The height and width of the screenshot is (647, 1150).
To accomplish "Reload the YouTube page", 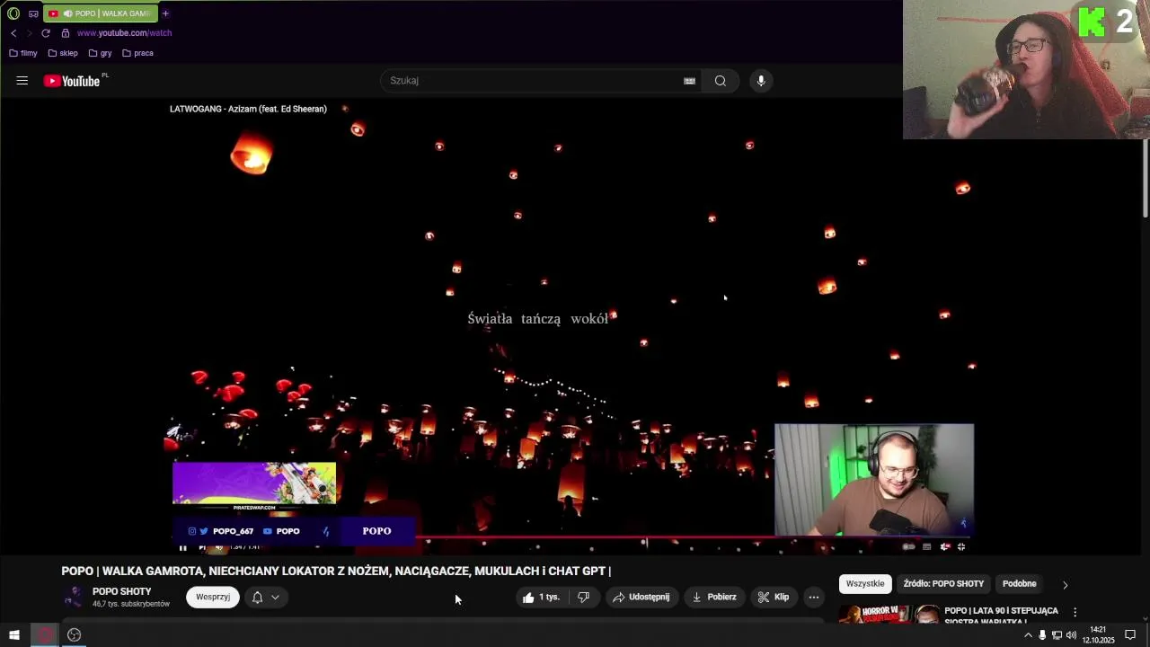I will 46,33.
